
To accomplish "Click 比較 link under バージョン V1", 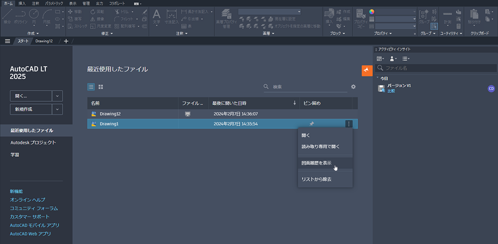I will tap(391, 91).
